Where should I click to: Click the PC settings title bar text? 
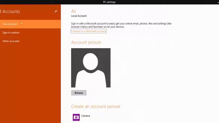point(109,2)
